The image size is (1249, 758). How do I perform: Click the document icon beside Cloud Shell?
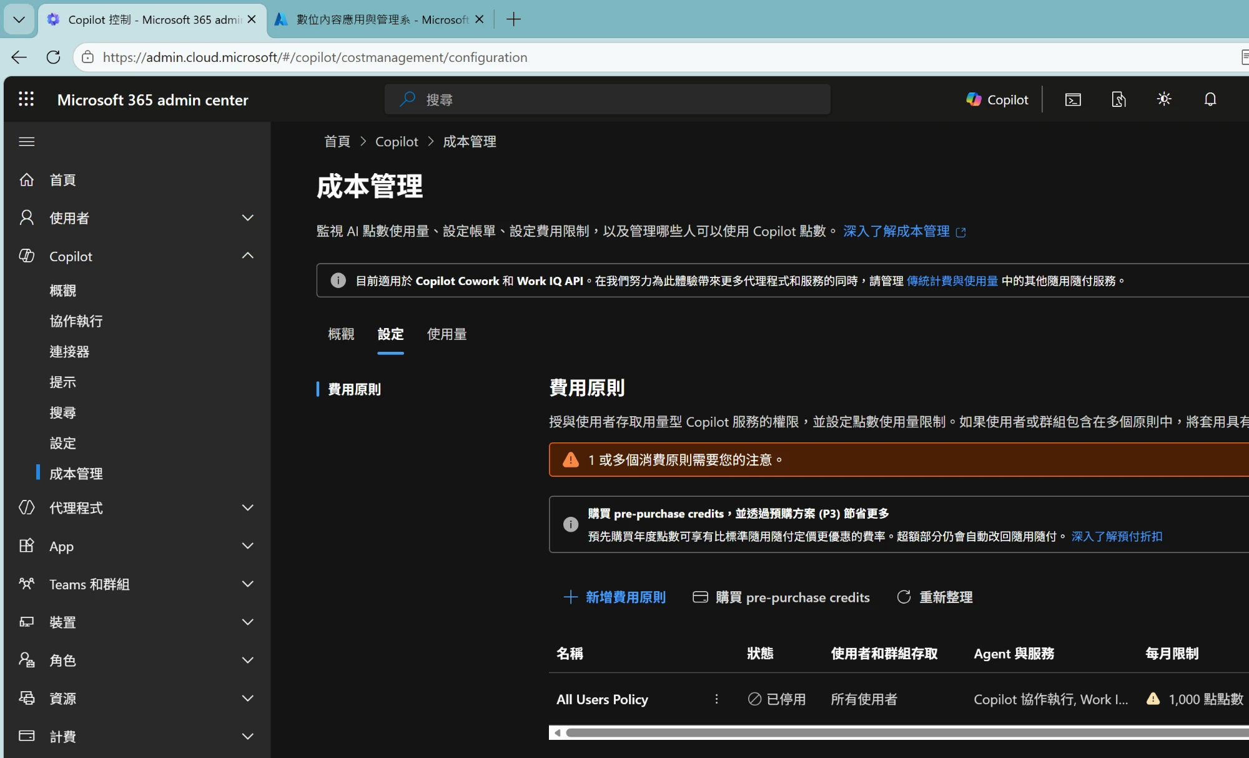(1118, 99)
